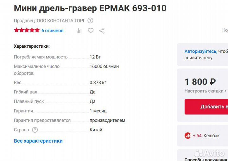Open the 6 отзывов reviews link
228x161 pixels.
(52, 31)
